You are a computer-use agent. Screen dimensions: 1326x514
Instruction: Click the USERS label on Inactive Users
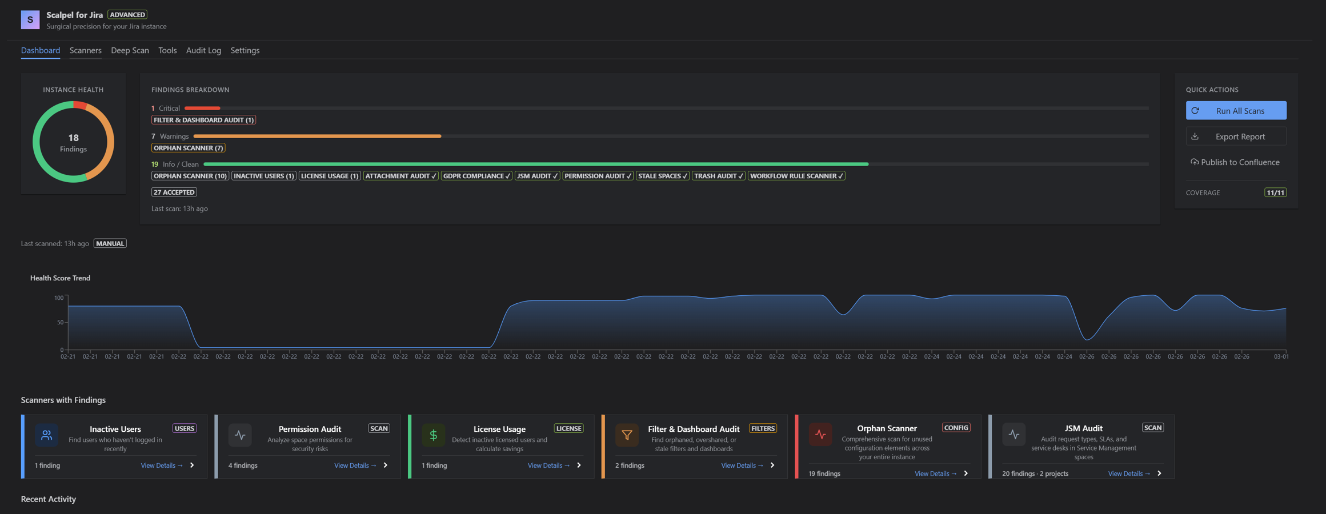pyautogui.click(x=185, y=428)
